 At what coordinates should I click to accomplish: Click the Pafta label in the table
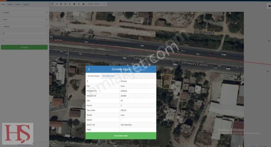(89, 130)
